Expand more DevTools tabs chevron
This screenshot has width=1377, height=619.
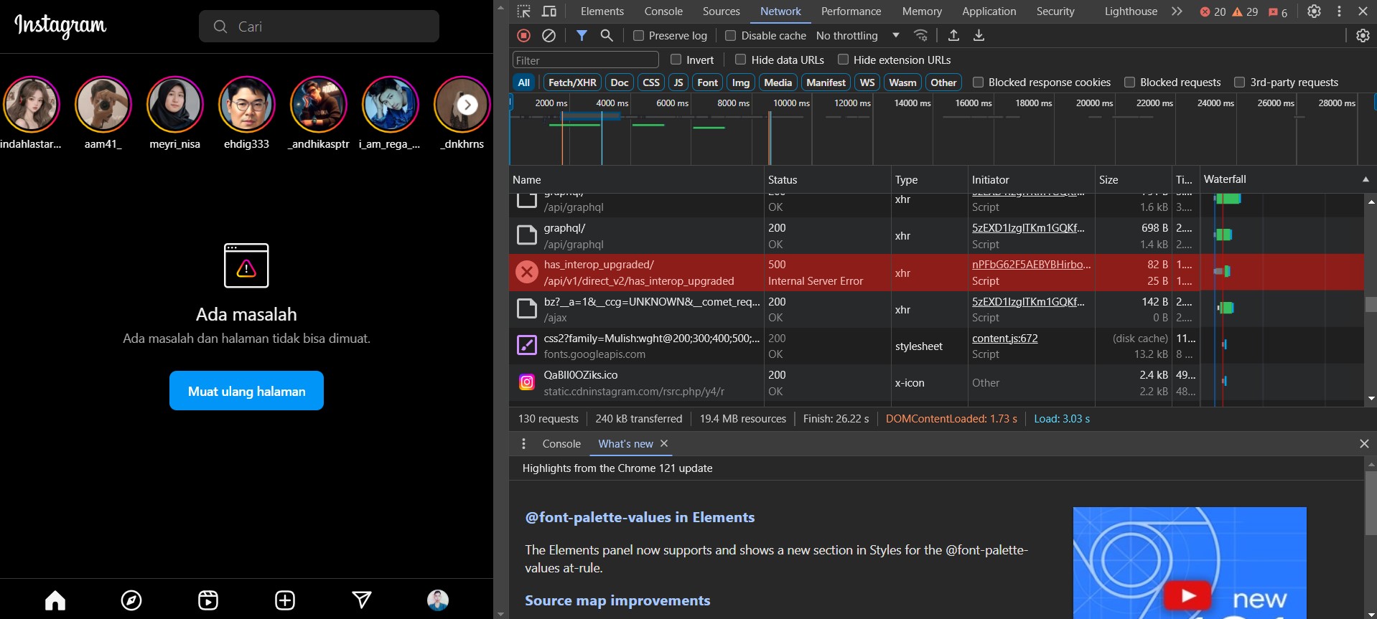(1177, 11)
